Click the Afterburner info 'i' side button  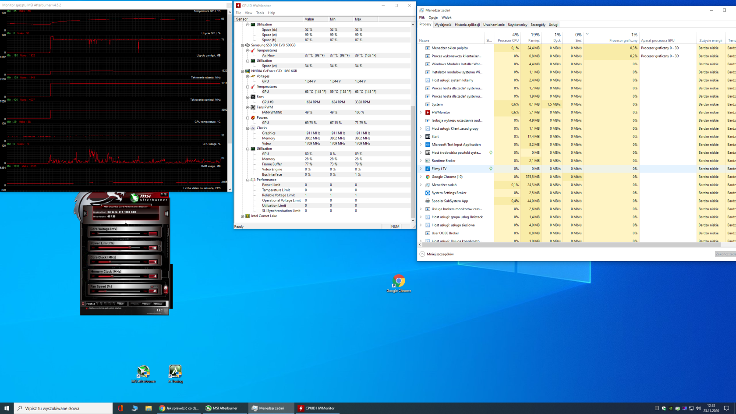(x=166, y=213)
